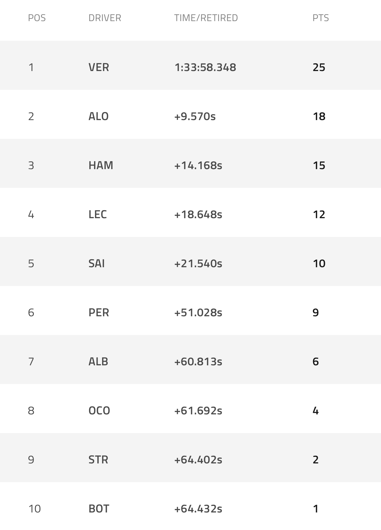Image resolution: width=381 pixels, height=530 pixels.
Task: Choose driver SAI in fifth place
Action: (x=96, y=264)
